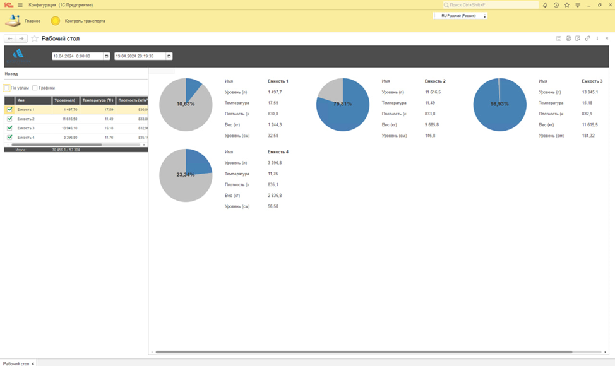Click the Назад link
Viewport: 615px width, 366px height.
pos(11,74)
